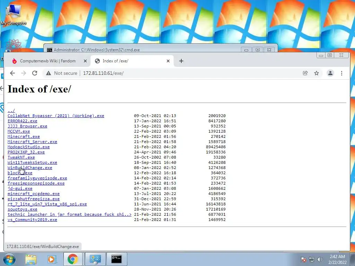The image size is (355, 266).
Task: Click the freesimpsonsepisode.exe link
Action: [36, 183]
